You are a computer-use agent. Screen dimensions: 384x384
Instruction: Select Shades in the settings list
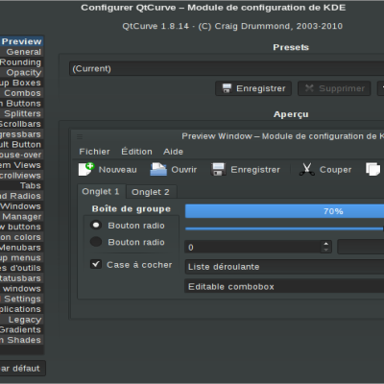coord(21,340)
